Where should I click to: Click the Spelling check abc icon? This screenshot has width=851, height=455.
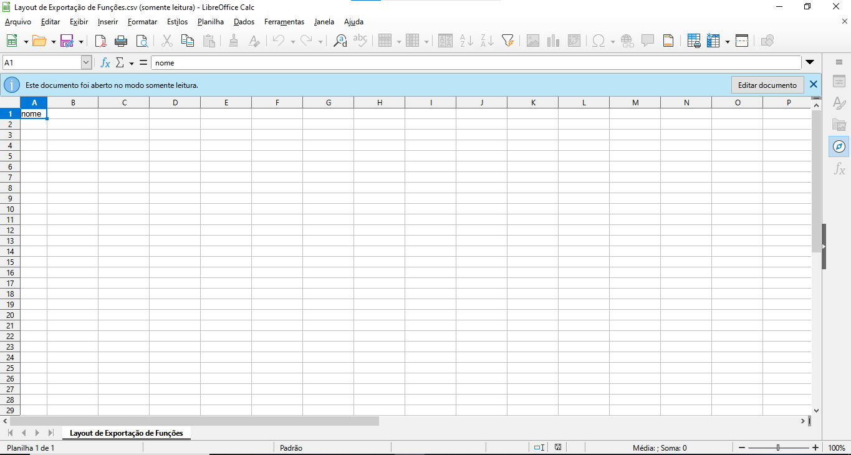tap(360, 41)
